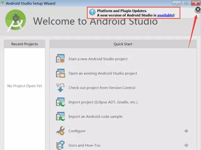Minimize the Setup Wizard window

pyautogui.click(x=177, y=3)
